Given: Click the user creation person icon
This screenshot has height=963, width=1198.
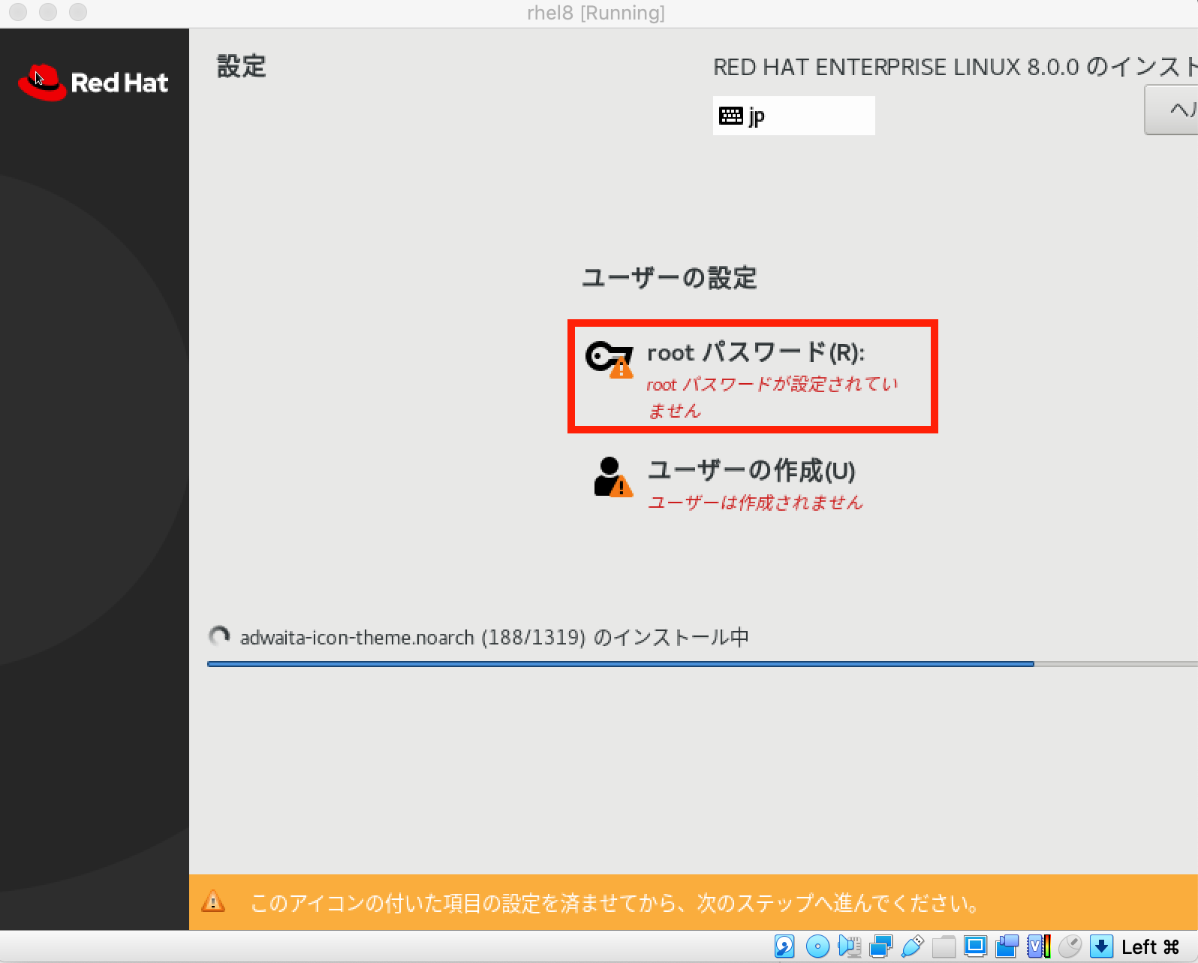Looking at the screenshot, I should pyautogui.click(x=613, y=477).
